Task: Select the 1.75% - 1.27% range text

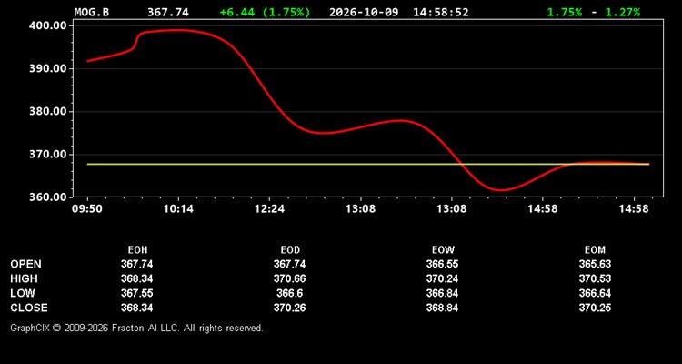Action: coord(593,12)
